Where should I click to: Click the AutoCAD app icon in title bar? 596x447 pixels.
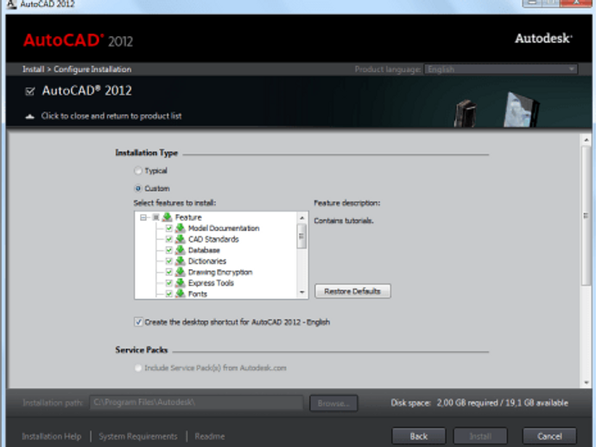coord(11,4)
